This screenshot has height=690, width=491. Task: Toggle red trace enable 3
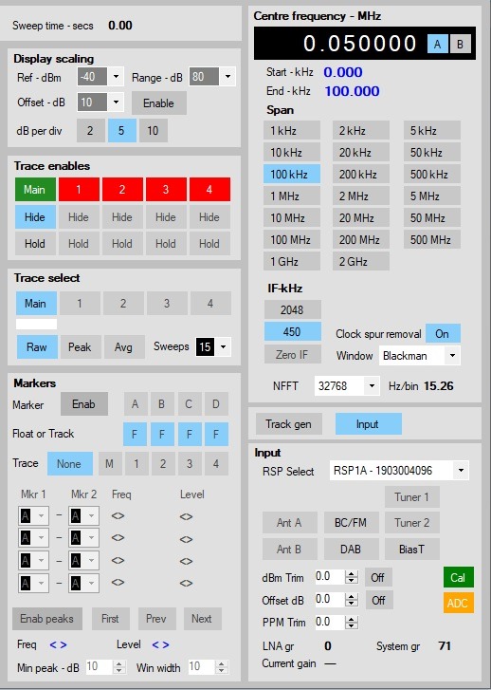[166, 189]
